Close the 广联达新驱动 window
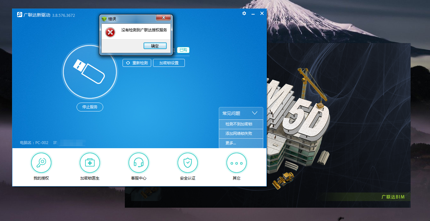Image resolution: width=430 pixels, height=221 pixels. click(x=262, y=13)
